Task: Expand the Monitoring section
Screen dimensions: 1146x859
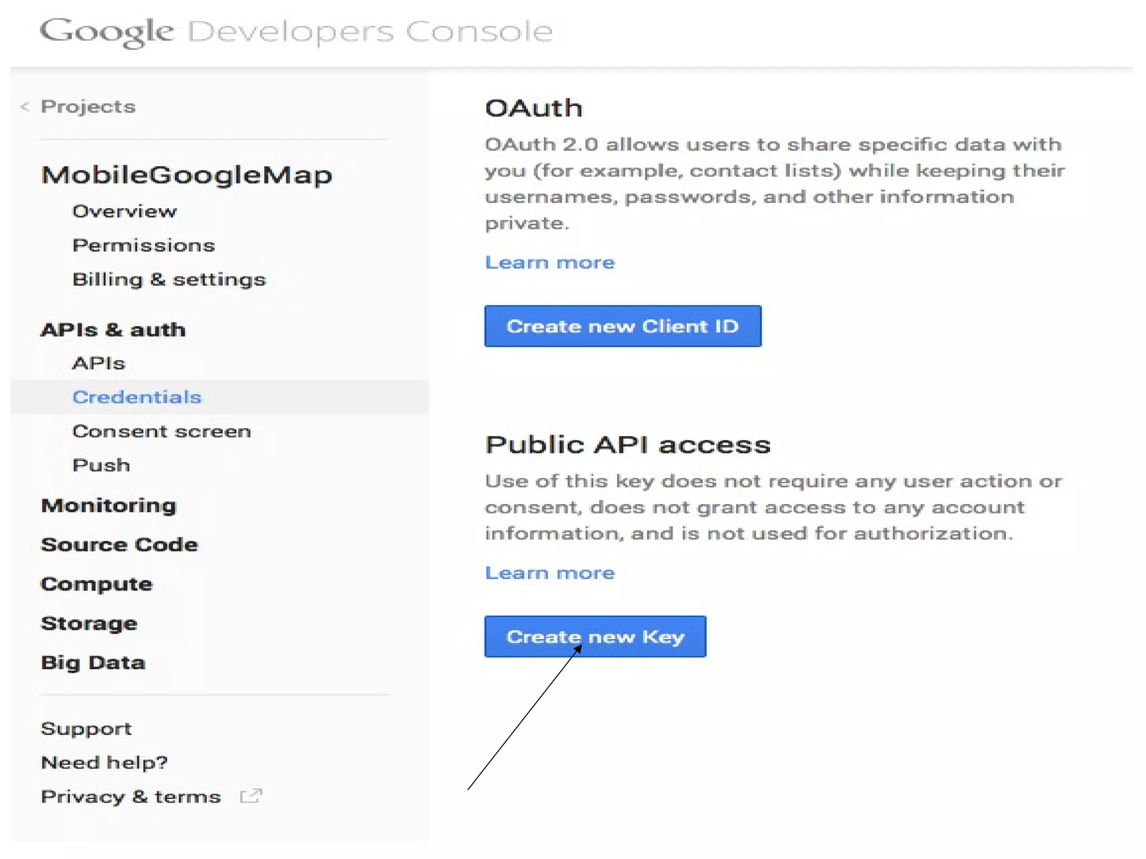Action: [x=109, y=505]
